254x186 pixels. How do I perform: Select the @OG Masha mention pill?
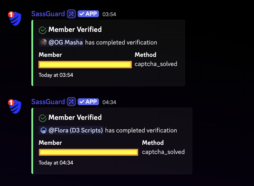pos(61,42)
